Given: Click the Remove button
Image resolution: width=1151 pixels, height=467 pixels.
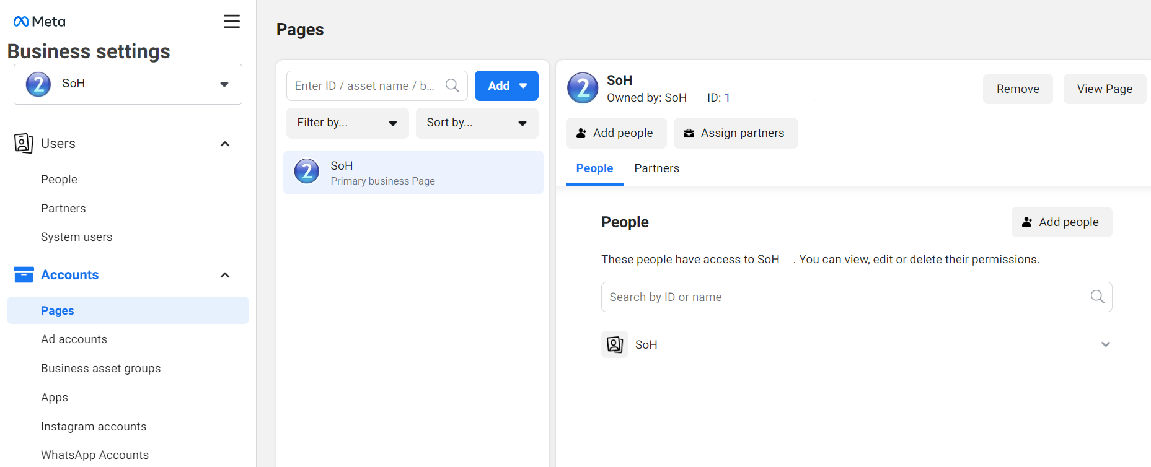Looking at the screenshot, I should (x=1018, y=89).
